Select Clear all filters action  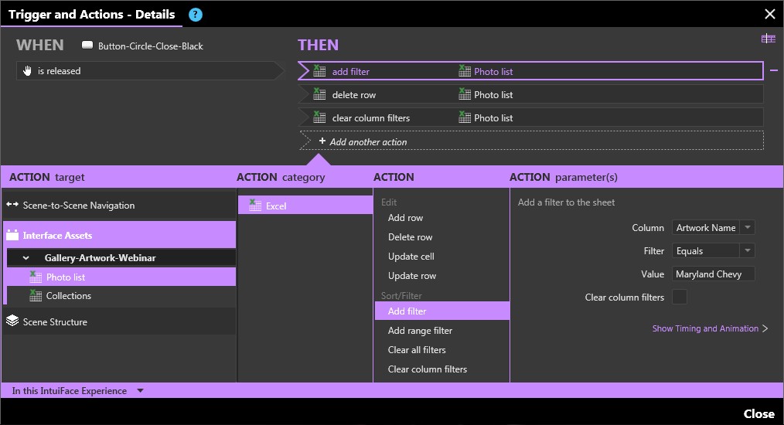point(417,350)
